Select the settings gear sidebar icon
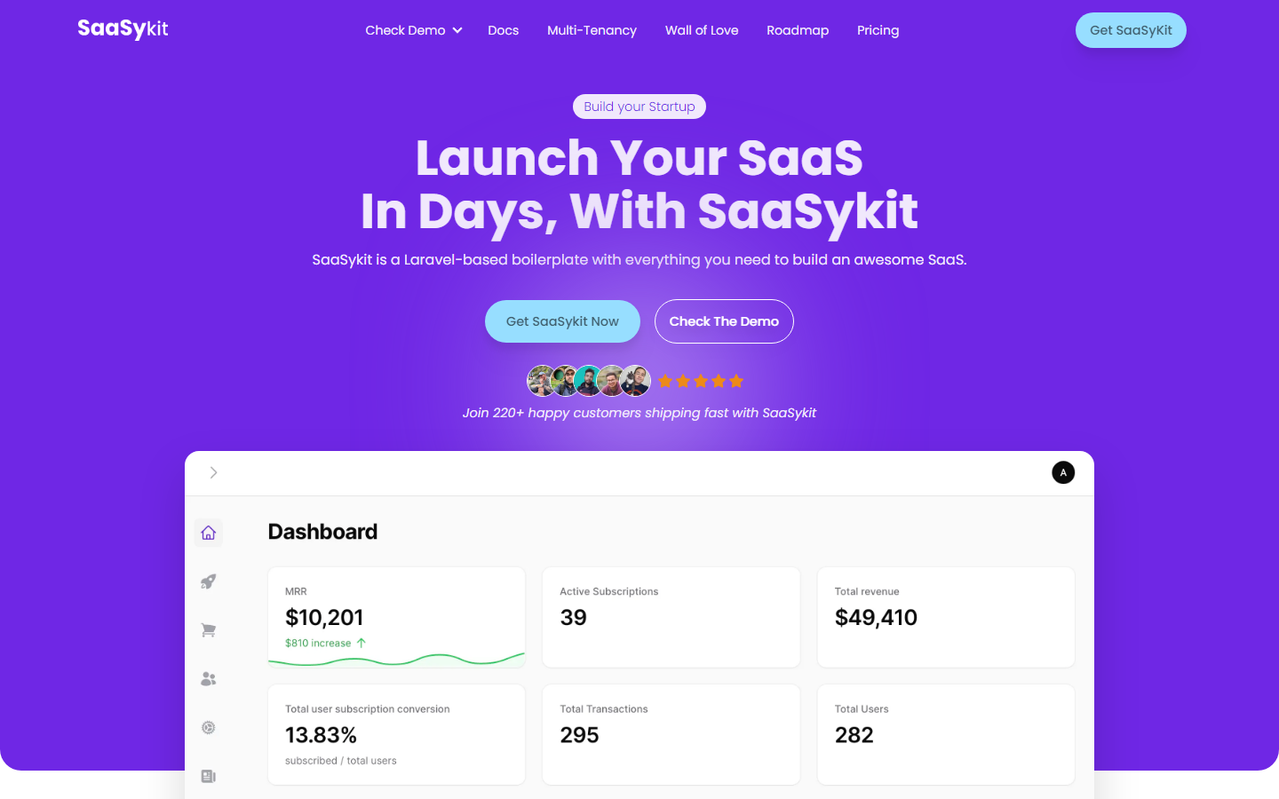The image size is (1279, 799). 209,728
